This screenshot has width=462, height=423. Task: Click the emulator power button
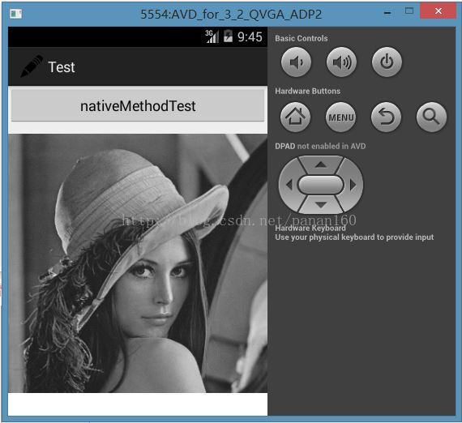[387, 62]
